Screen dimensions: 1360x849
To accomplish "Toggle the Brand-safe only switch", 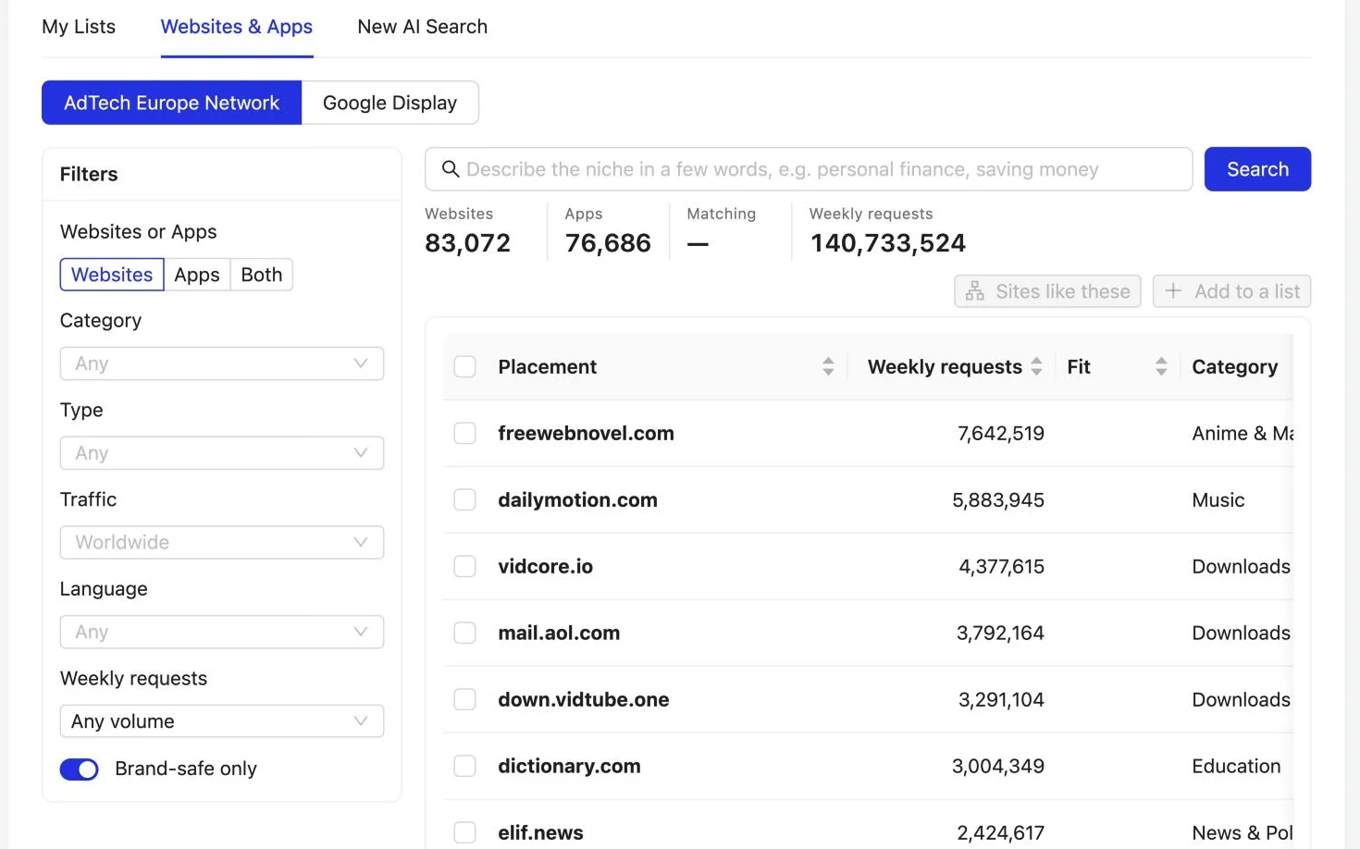I will 80,769.
